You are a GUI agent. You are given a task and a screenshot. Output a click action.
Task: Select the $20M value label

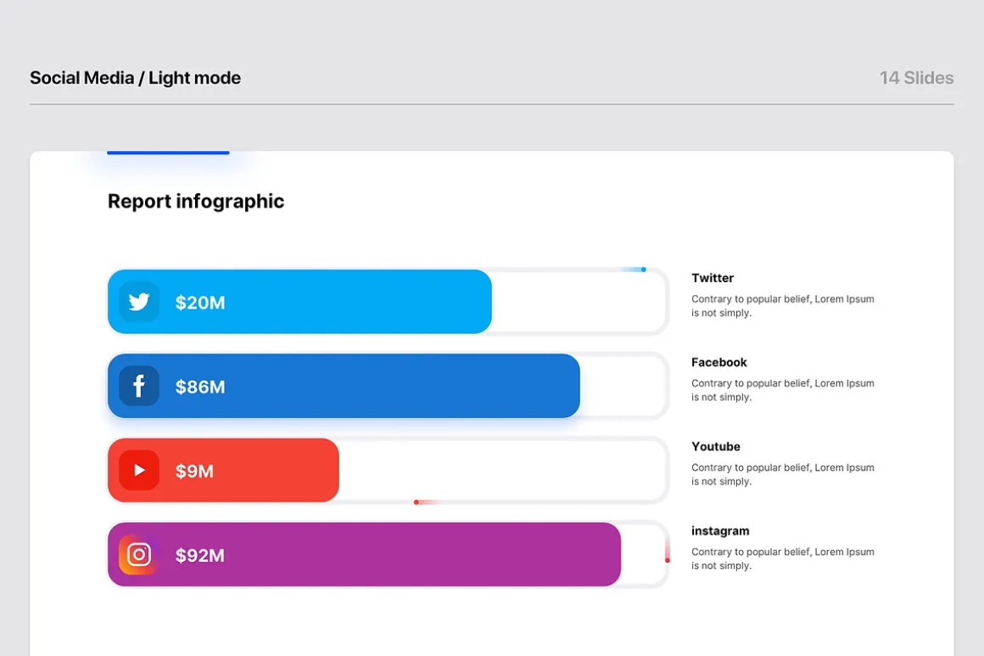pyautogui.click(x=200, y=303)
